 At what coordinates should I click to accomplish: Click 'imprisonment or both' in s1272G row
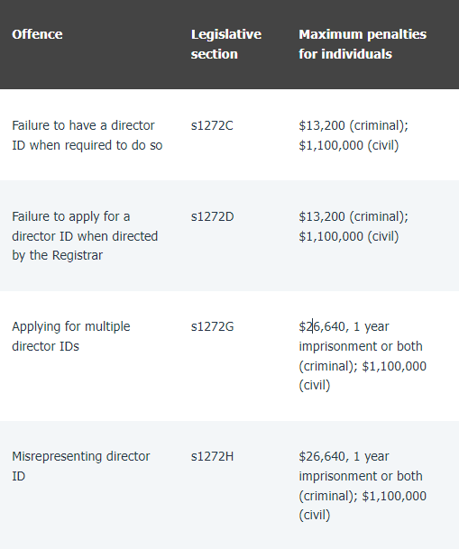point(361,346)
